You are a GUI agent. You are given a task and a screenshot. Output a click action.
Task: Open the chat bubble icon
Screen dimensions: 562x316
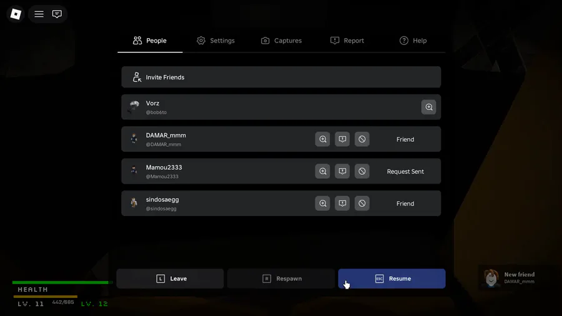point(57,14)
